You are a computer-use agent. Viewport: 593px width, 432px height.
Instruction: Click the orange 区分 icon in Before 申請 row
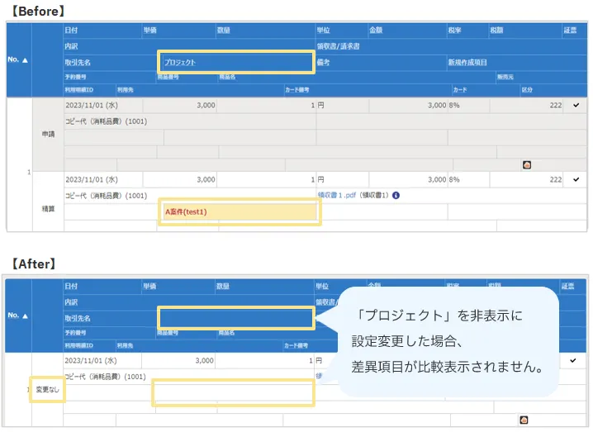[527, 164]
